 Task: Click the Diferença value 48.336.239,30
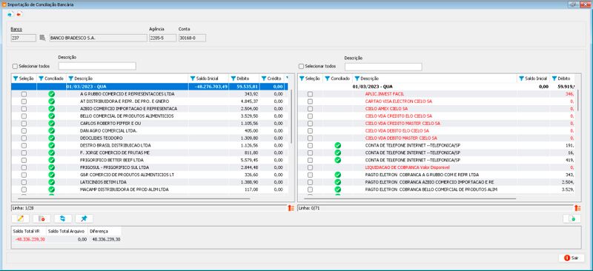coord(106,239)
